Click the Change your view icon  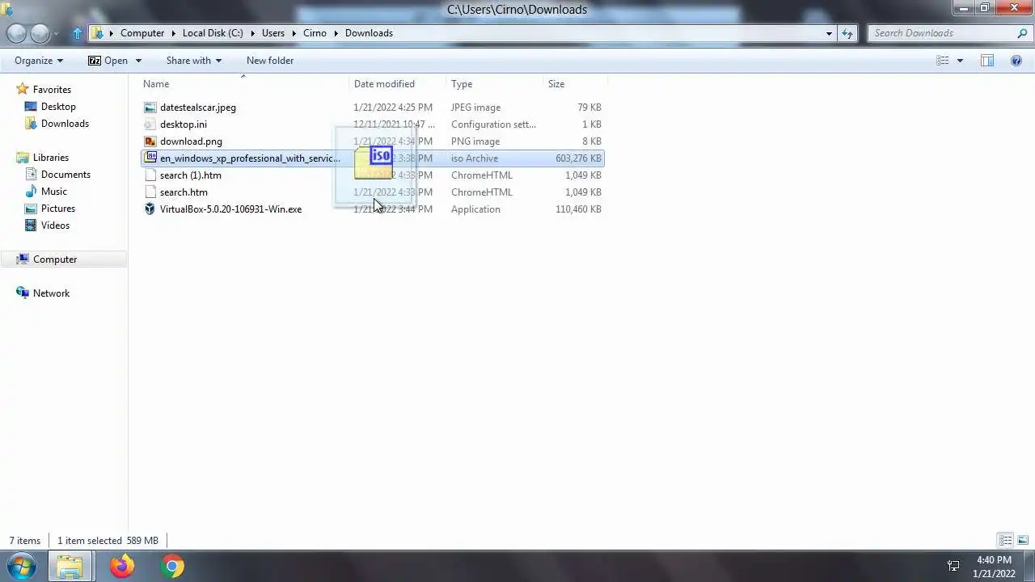[943, 61]
